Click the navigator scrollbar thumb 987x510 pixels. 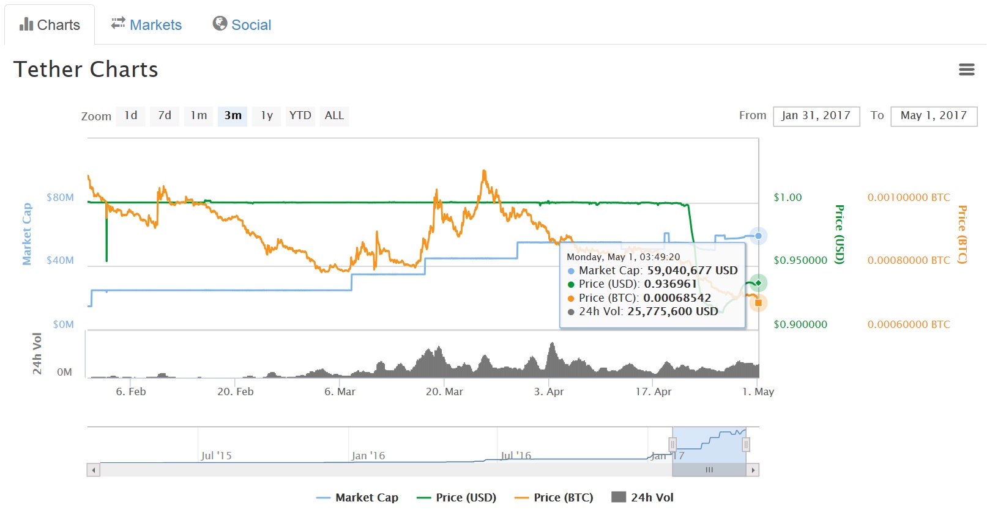[709, 470]
